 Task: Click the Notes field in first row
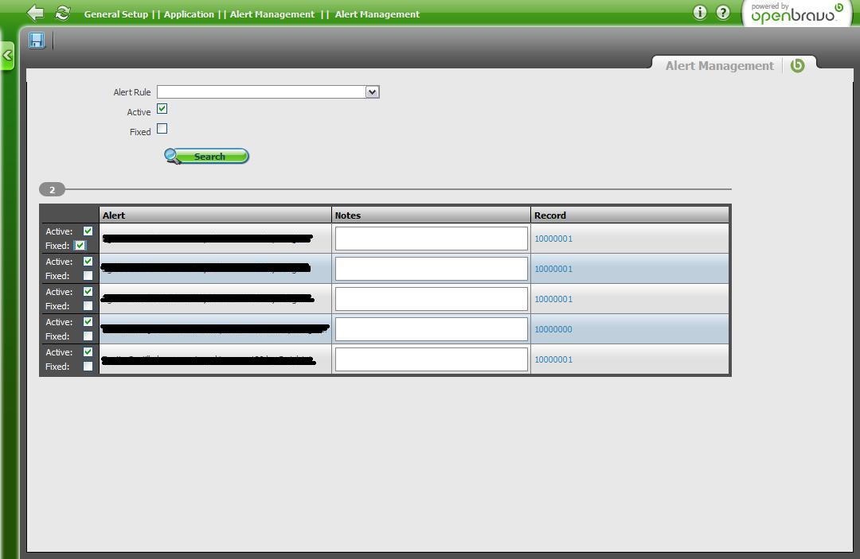431,239
